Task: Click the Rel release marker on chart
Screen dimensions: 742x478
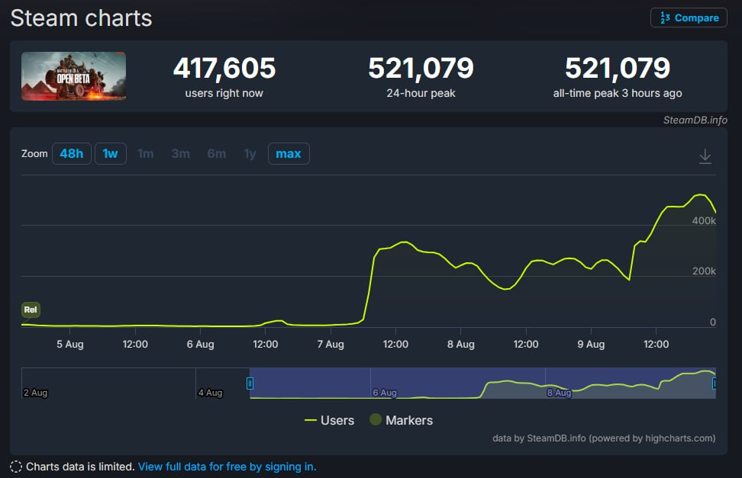Action: 31,310
